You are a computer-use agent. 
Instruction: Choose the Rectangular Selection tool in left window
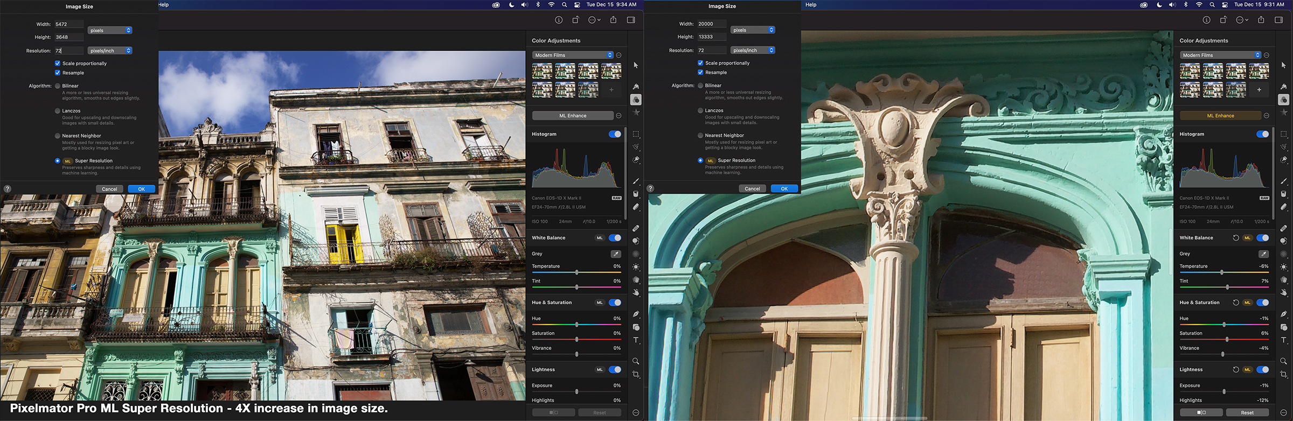[x=636, y=134]
